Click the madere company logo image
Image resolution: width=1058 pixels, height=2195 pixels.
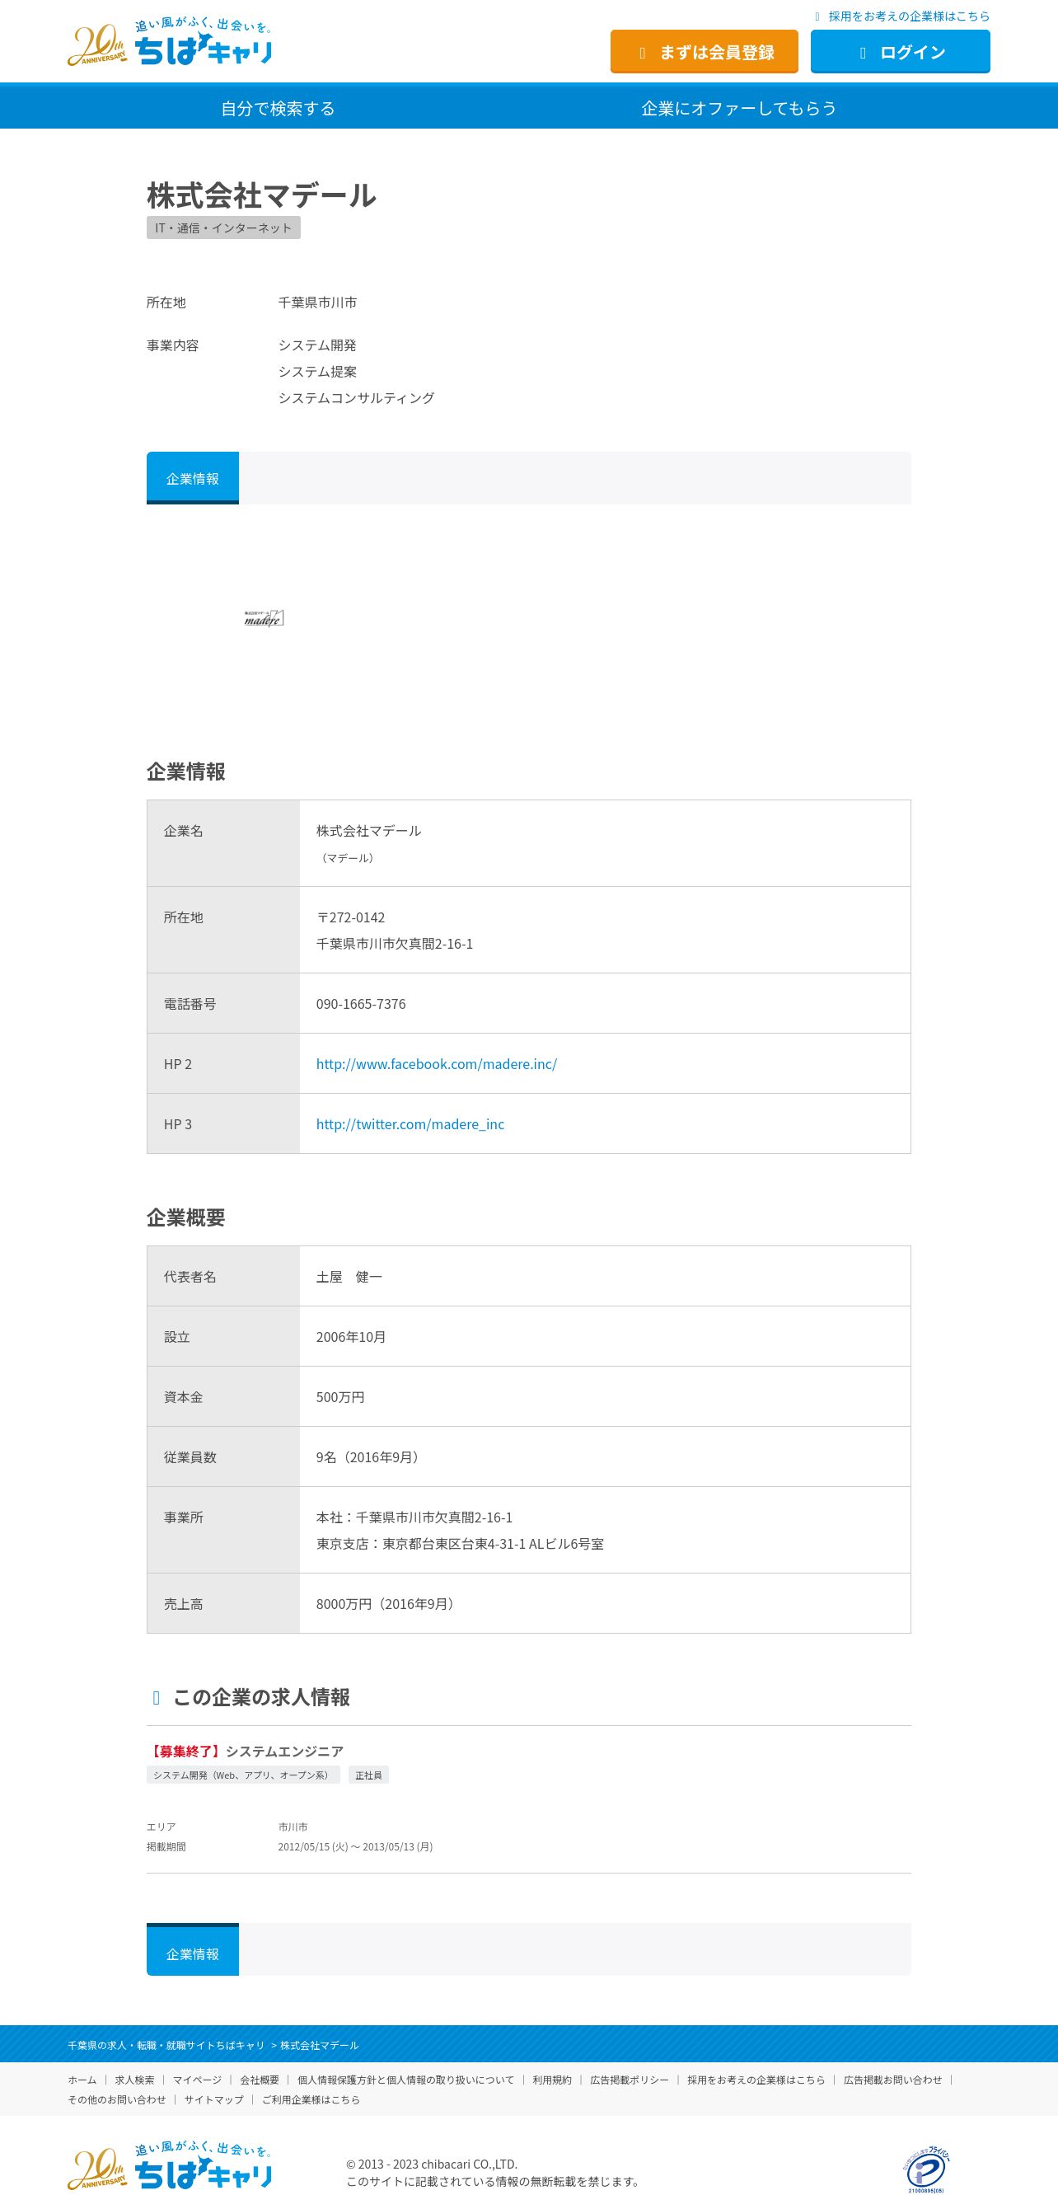click(264, 617)
